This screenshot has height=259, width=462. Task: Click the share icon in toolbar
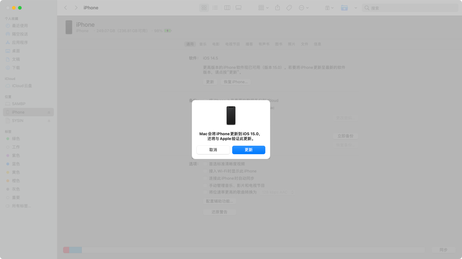pos(278,8)
